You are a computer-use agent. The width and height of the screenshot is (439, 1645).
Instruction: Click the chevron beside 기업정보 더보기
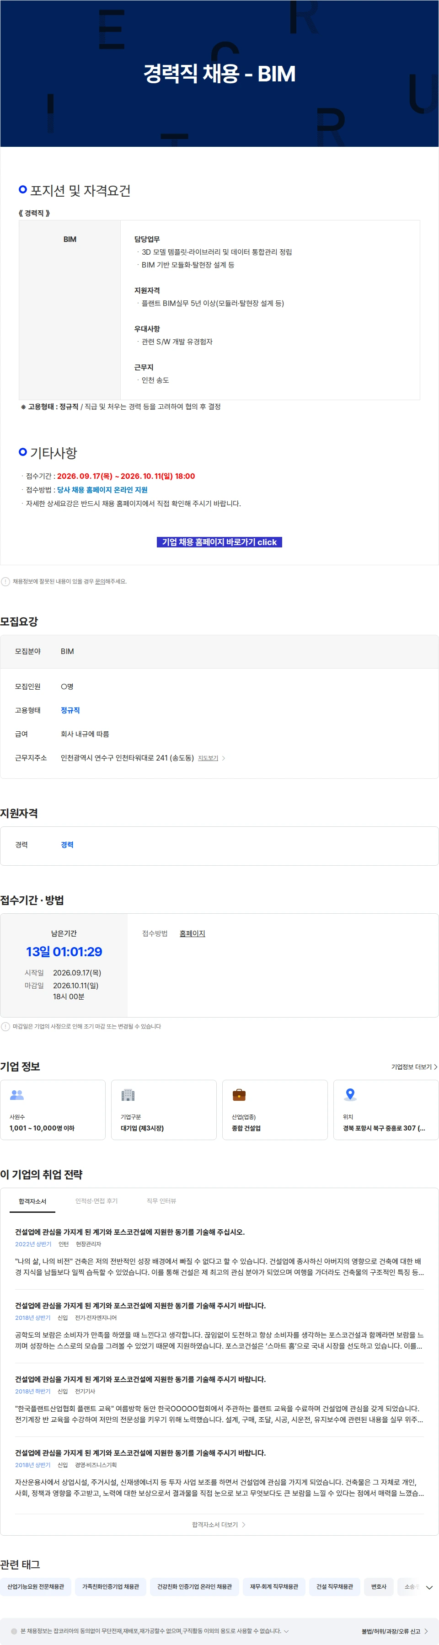point(435,1066)
